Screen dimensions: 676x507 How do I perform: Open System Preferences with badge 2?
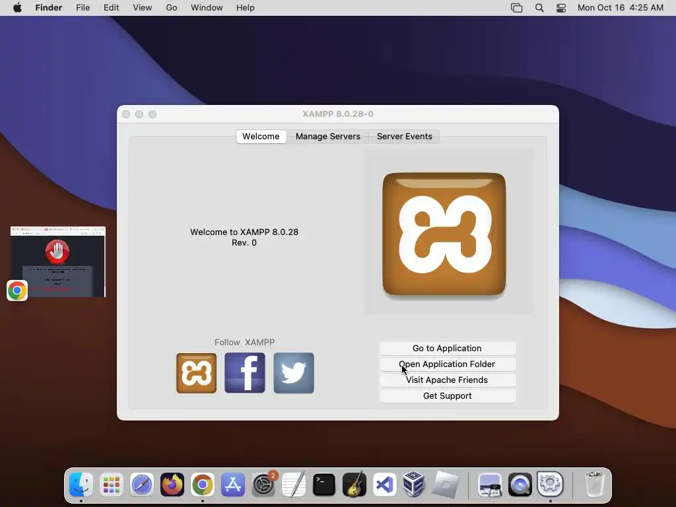click(263, 484)
